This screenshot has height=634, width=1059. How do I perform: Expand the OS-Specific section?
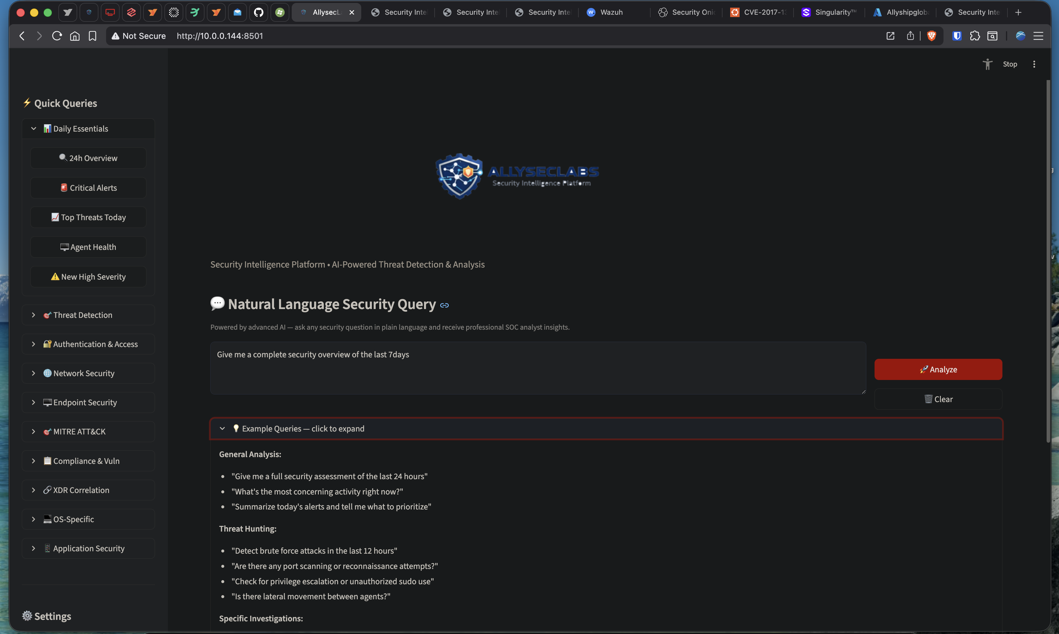(88, 519)
